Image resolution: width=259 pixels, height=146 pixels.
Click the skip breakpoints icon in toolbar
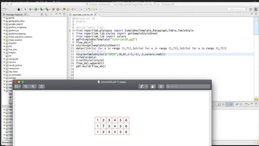25,9
